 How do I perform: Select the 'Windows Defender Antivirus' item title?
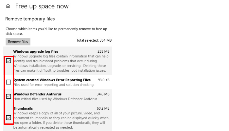coord(37,94)
